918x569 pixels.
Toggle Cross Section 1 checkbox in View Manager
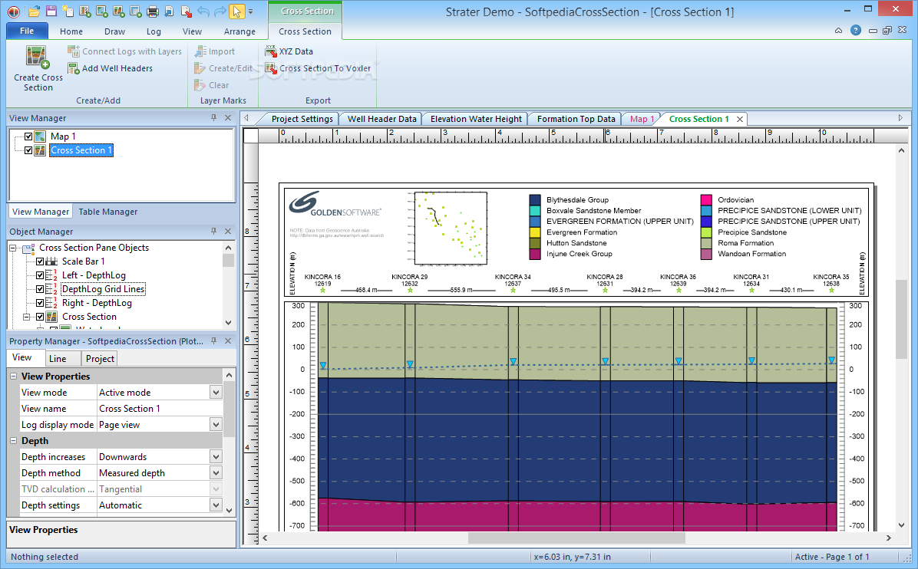28,150
